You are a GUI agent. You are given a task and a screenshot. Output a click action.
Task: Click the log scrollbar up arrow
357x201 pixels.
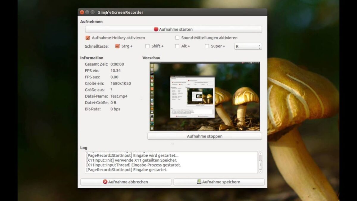pos(260,154)
